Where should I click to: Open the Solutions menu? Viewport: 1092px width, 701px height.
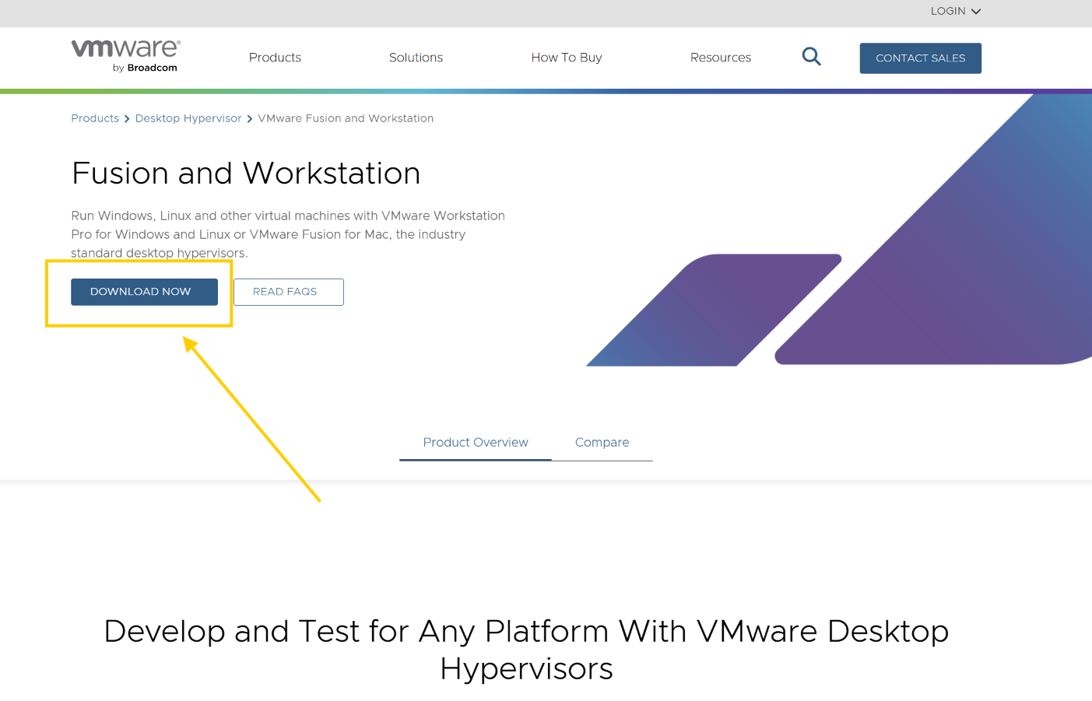click(x=416, y=58)
